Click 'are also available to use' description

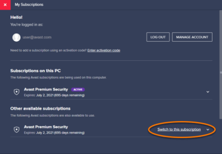click(x=53, y=115)
